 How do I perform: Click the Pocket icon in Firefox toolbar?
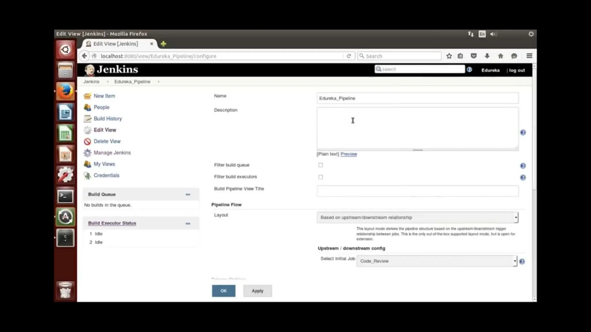point(474,56)
